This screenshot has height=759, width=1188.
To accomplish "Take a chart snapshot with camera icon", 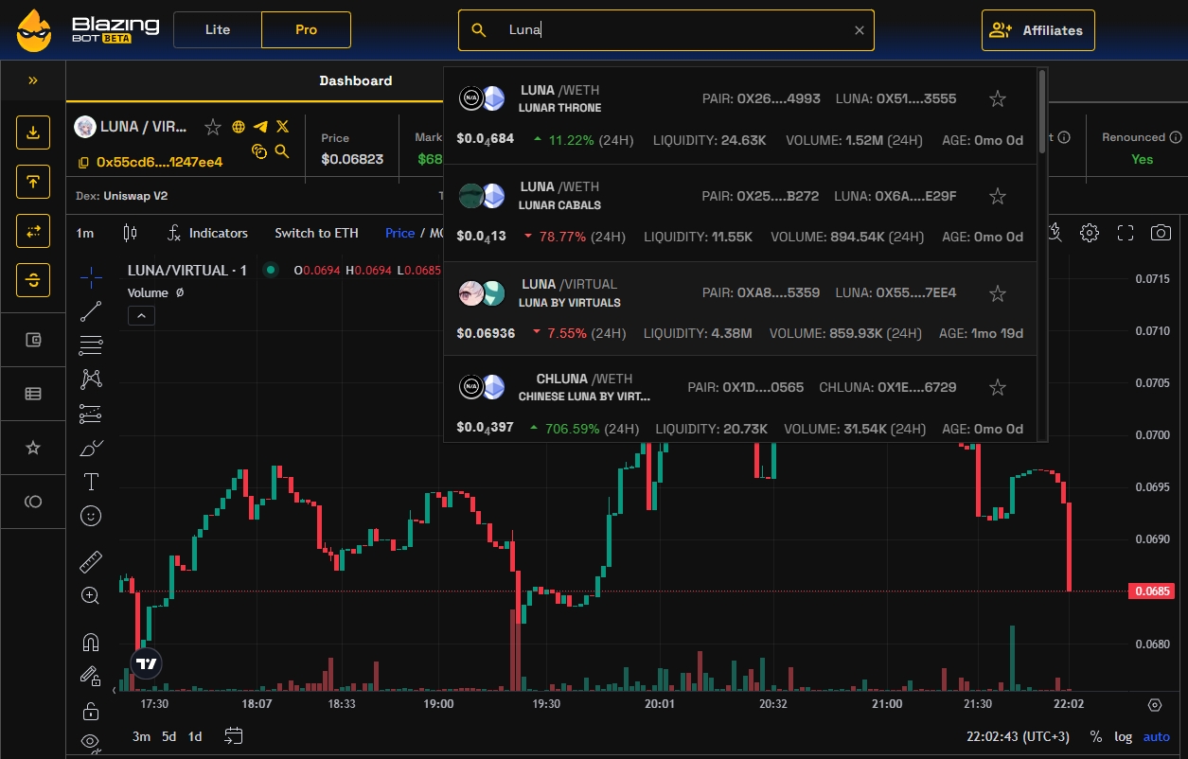I will pyautogui.click(x=1161, y=233).
